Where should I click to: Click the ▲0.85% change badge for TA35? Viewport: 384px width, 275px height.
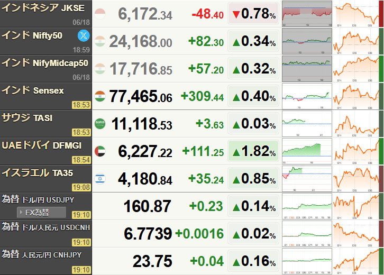tap(253, 179)
